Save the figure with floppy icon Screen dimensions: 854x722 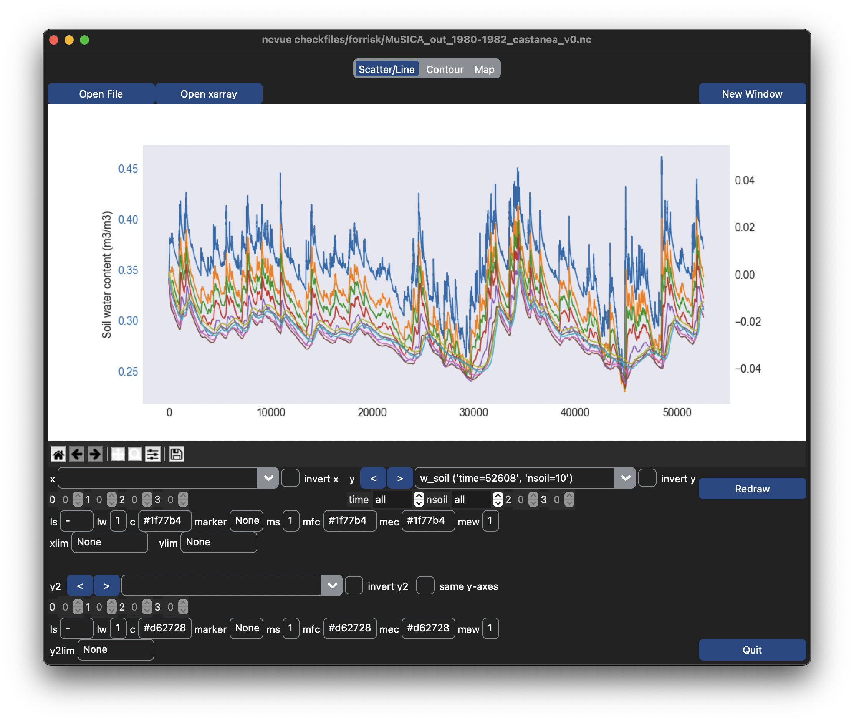[x=176, y=454]
